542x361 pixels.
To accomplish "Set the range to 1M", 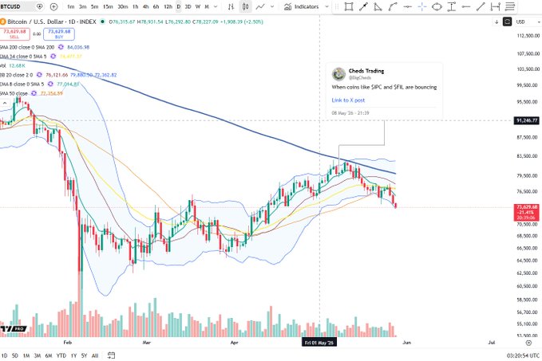I will 26,355.
